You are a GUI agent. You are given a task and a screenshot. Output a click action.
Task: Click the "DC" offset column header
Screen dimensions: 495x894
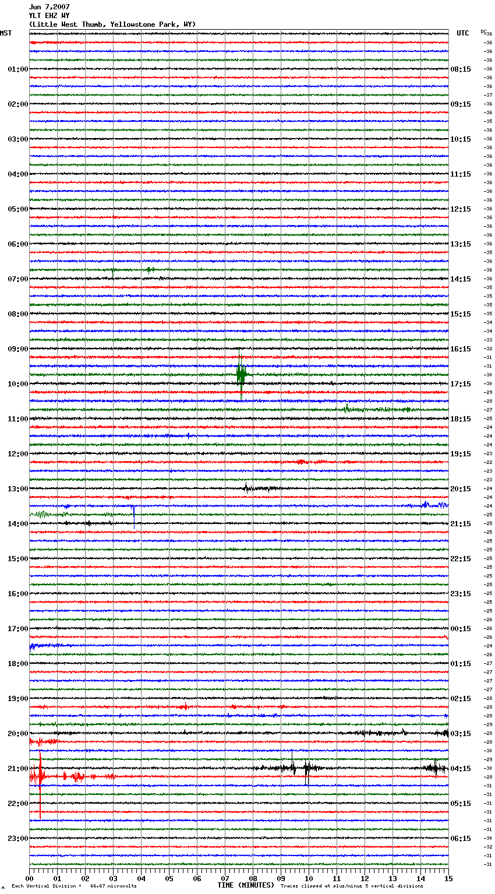click(x=483, y=31)
